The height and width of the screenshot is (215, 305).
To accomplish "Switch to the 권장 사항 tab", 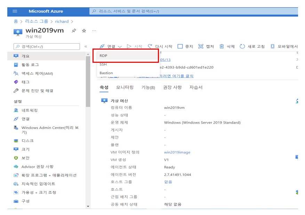I will point(172,87).
